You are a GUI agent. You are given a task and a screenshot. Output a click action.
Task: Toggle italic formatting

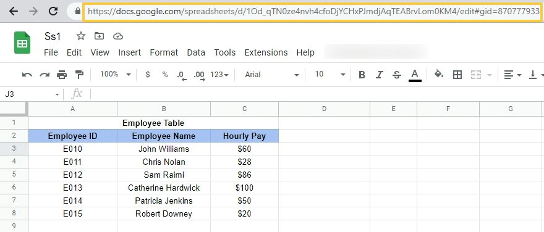coord(380,75)
